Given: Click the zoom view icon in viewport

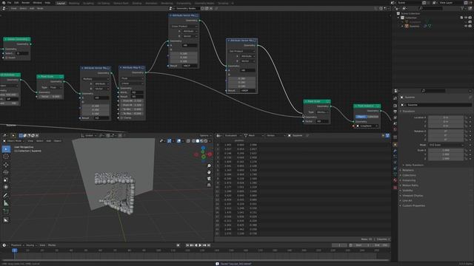Looking at the screenshot, I should click(x=209, y=166).
